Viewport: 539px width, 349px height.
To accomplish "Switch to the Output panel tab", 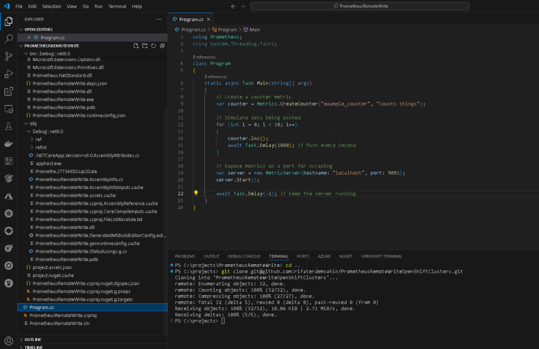I will point(211,256).
